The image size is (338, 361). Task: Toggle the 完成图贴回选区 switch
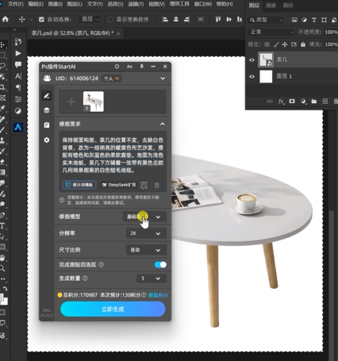point(160,264)
